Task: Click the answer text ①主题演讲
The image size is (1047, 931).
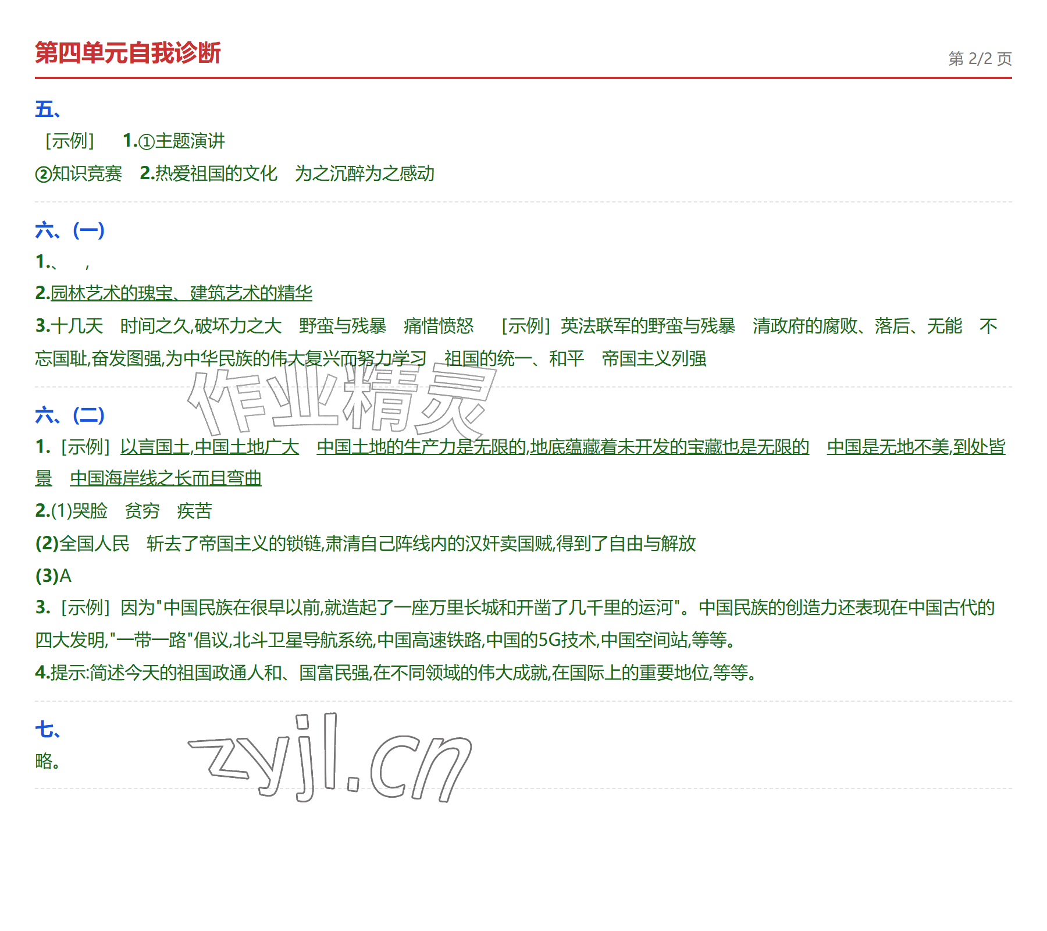Action: (181, 141)
